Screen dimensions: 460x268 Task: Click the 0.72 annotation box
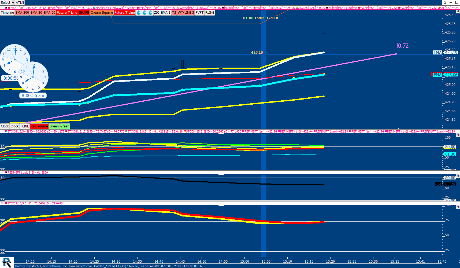pyautogui.click(x=403, y=46)
